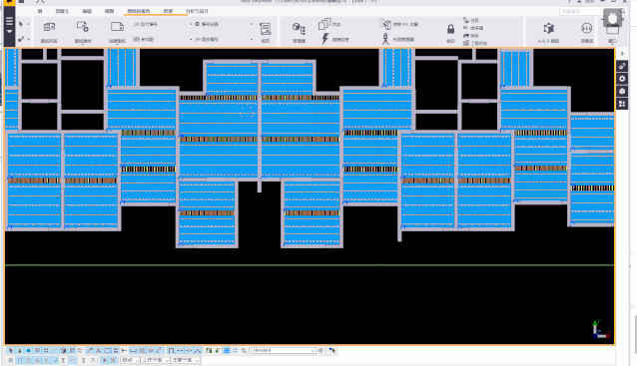Toggle the 3D box selection switch

point(63,351)
